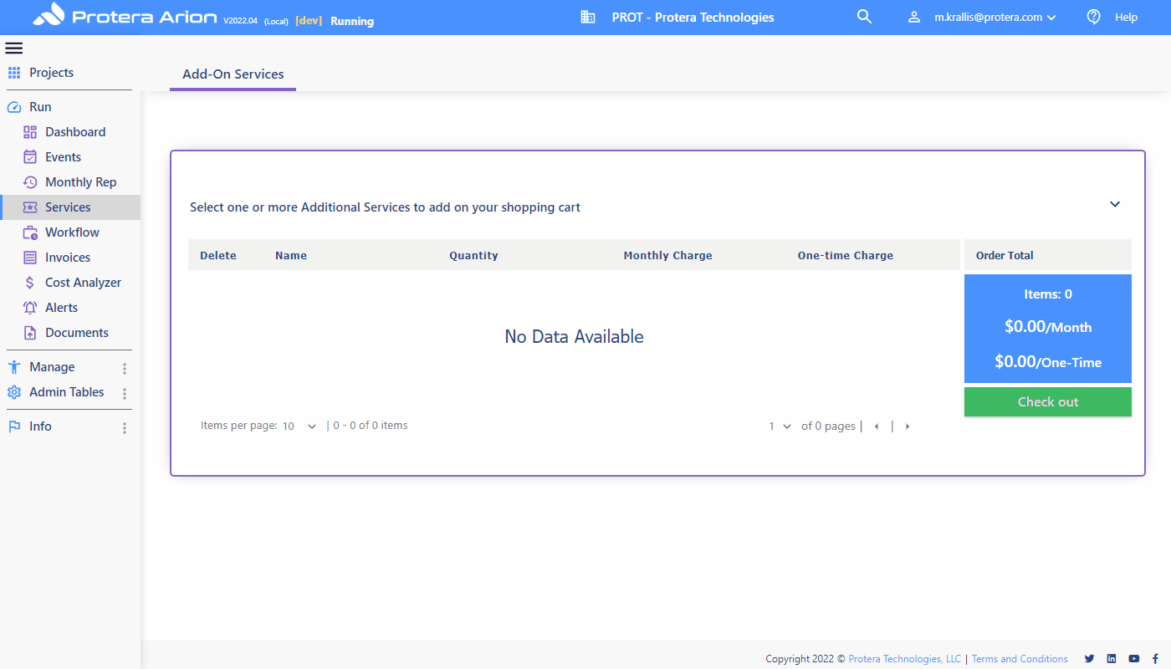The image size is (1171, 669).
Task: Open the page number dropdown
Action: [780, 426]
